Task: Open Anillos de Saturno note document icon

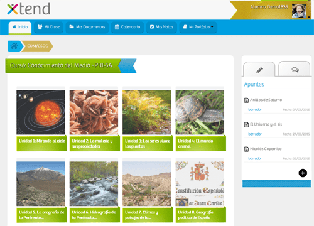Action: [246, 100]
